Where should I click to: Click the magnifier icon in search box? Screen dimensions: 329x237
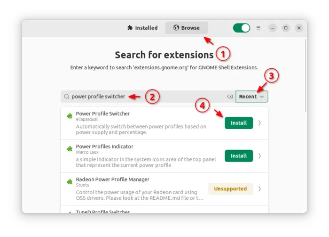(x=67, y=97)
